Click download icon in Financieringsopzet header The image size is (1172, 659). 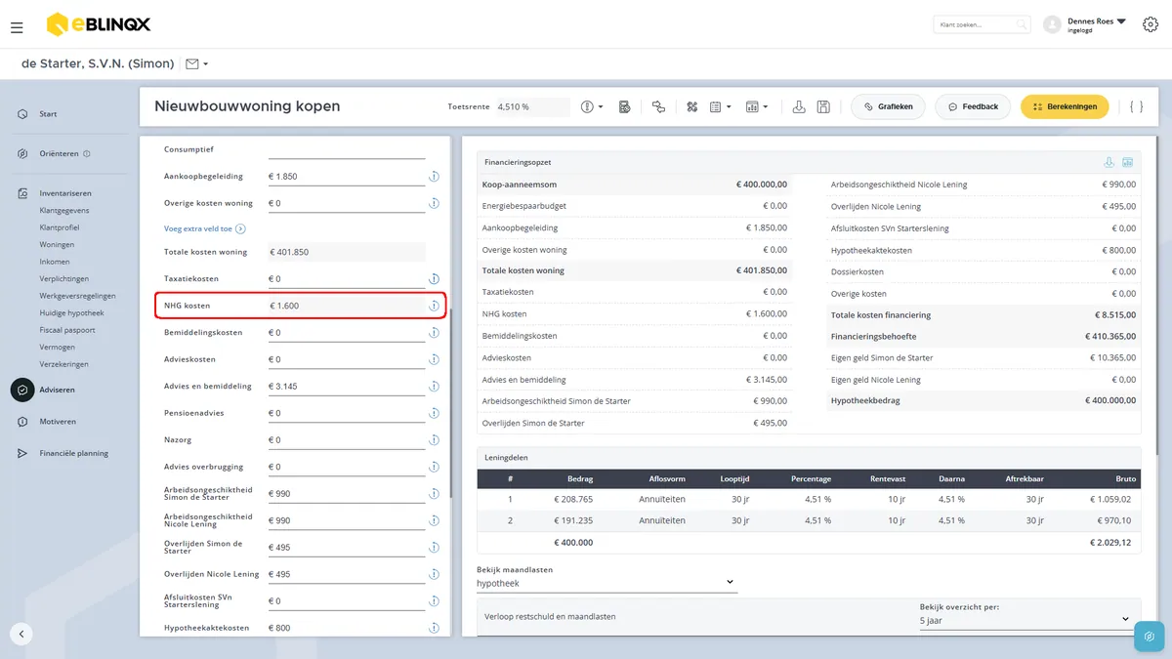[x=1109, y=162]
